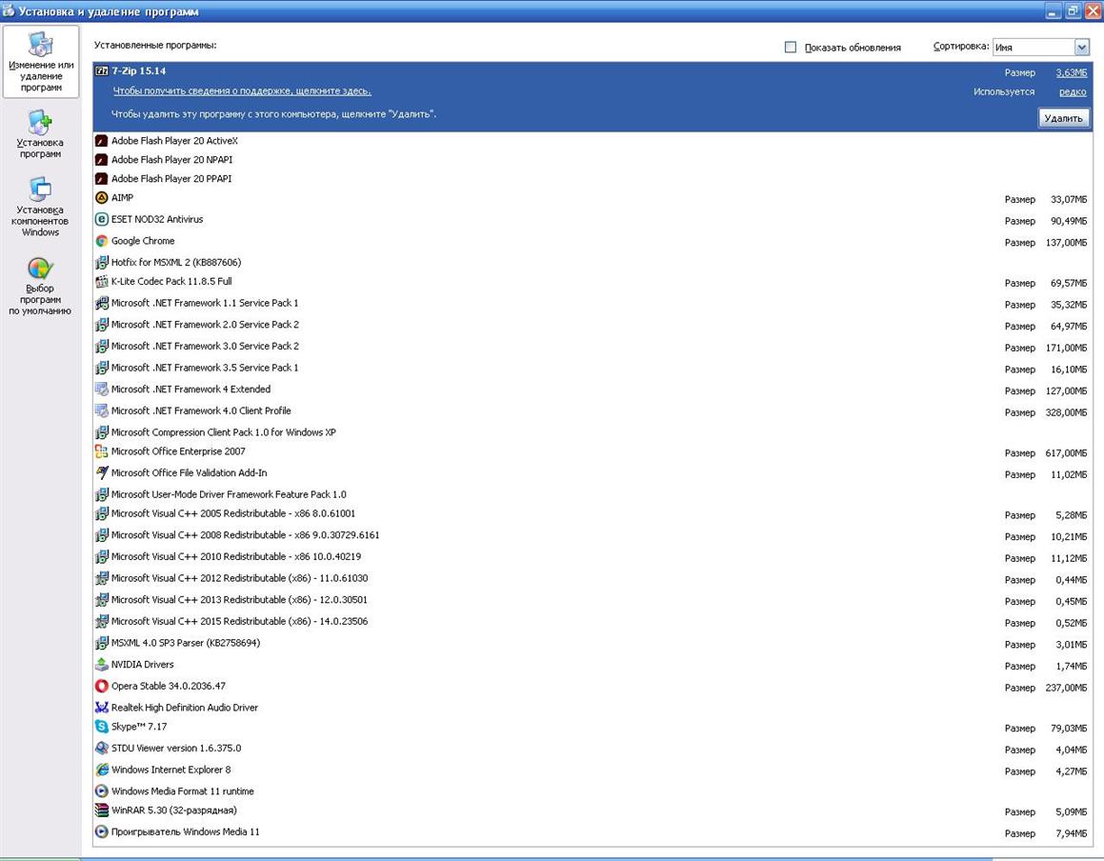Image resolution: width=1104 pixels, height=861 pixels.
Task: Click the WinRAR 5.30 icon
Action: click(101, 811)
